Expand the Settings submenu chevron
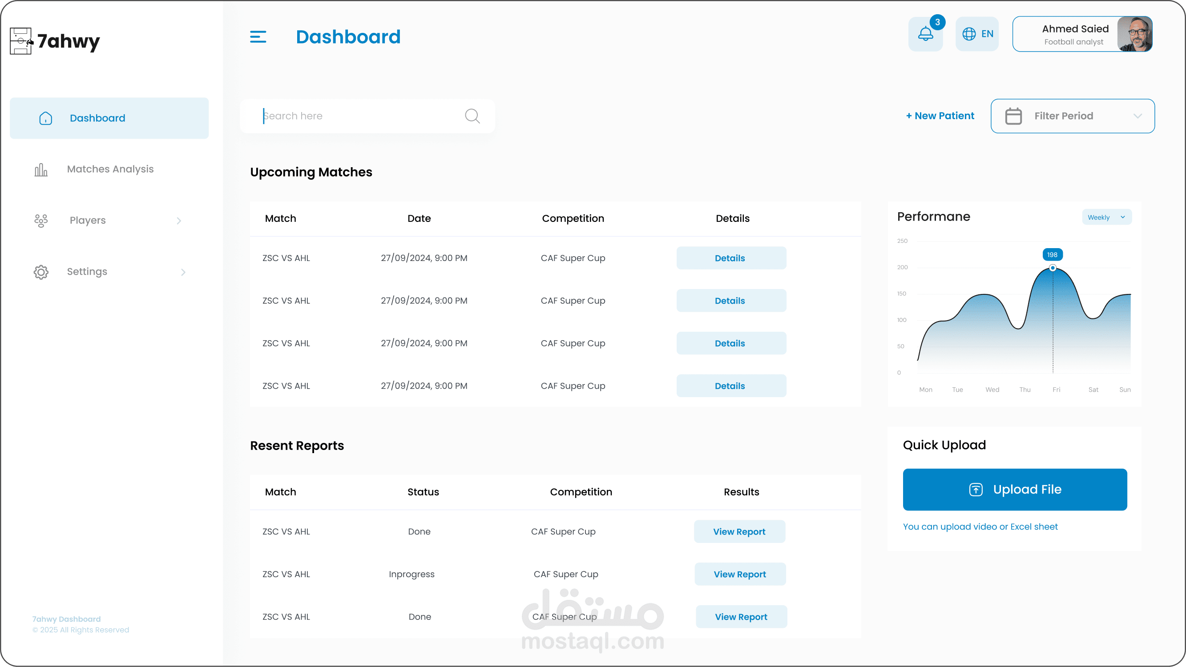The width and height of the screenshot is (1186, 667). [x=183, y=272]
